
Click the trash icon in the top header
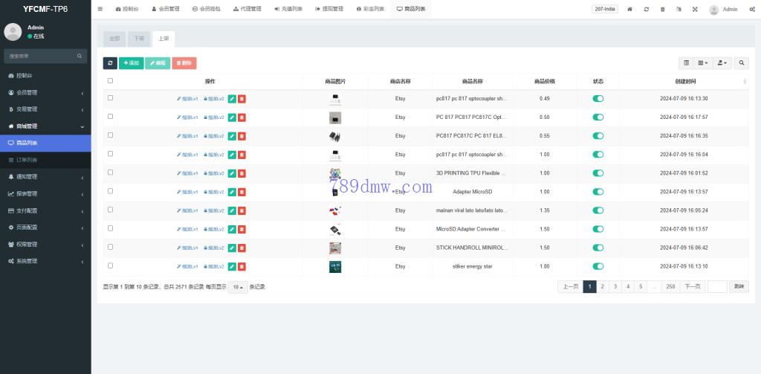pos(662,10)
